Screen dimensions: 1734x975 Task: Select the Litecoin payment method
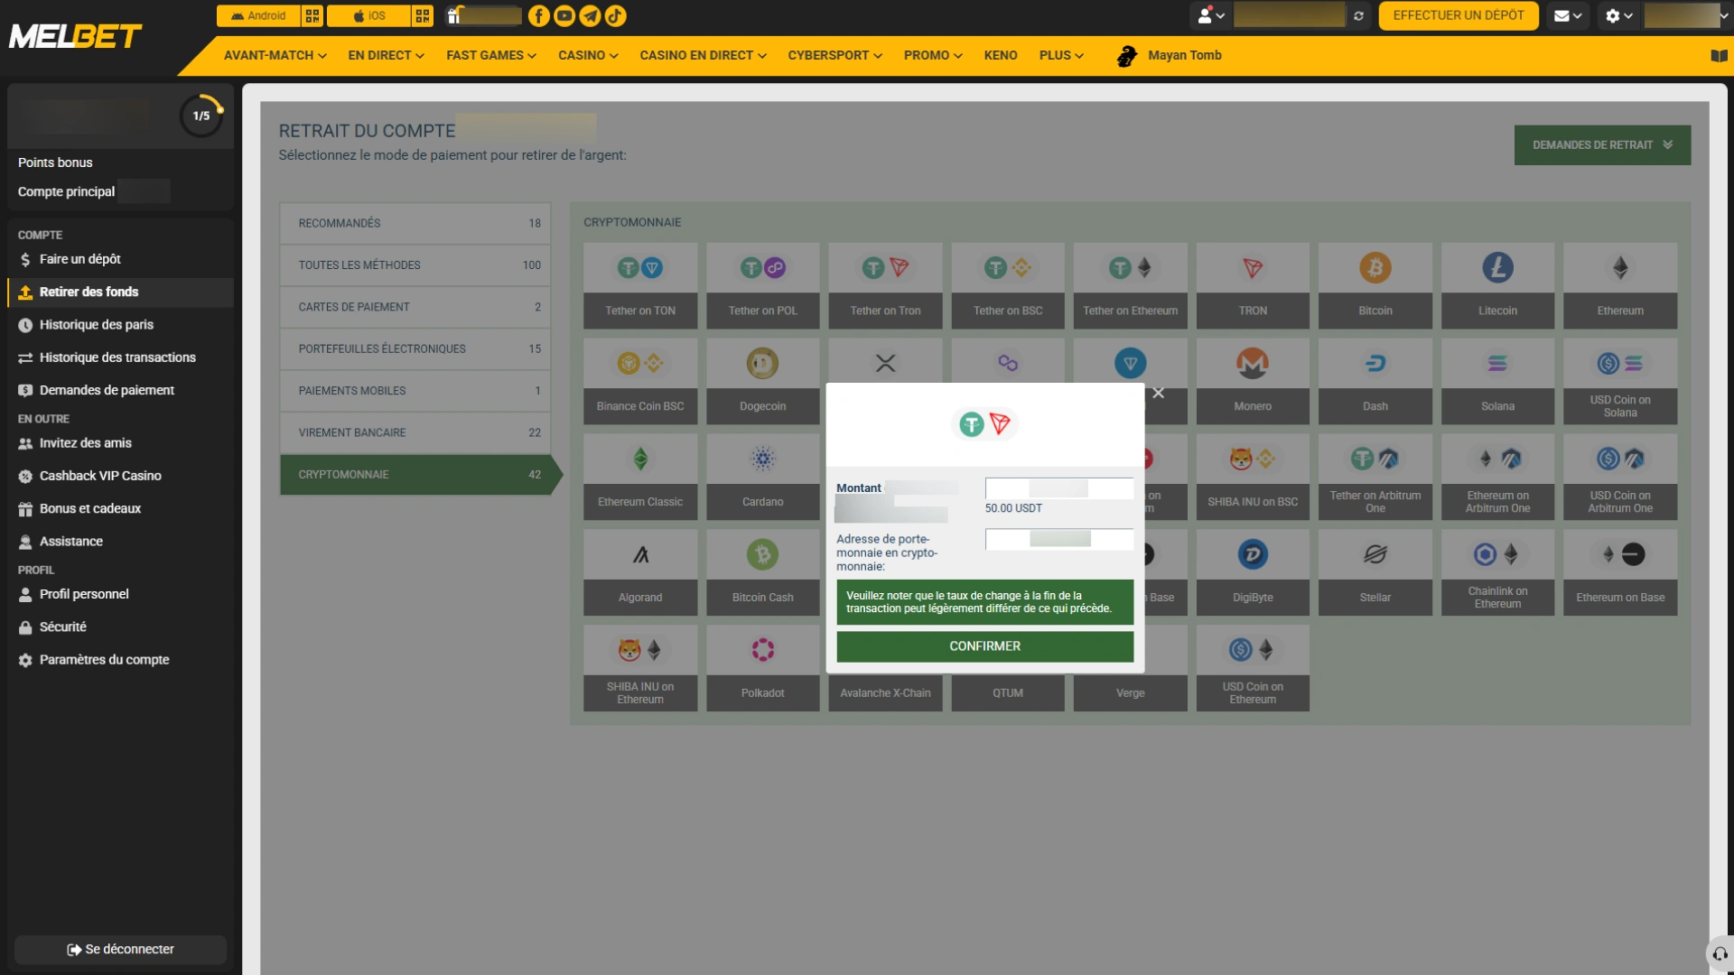tap(1497, 285)
